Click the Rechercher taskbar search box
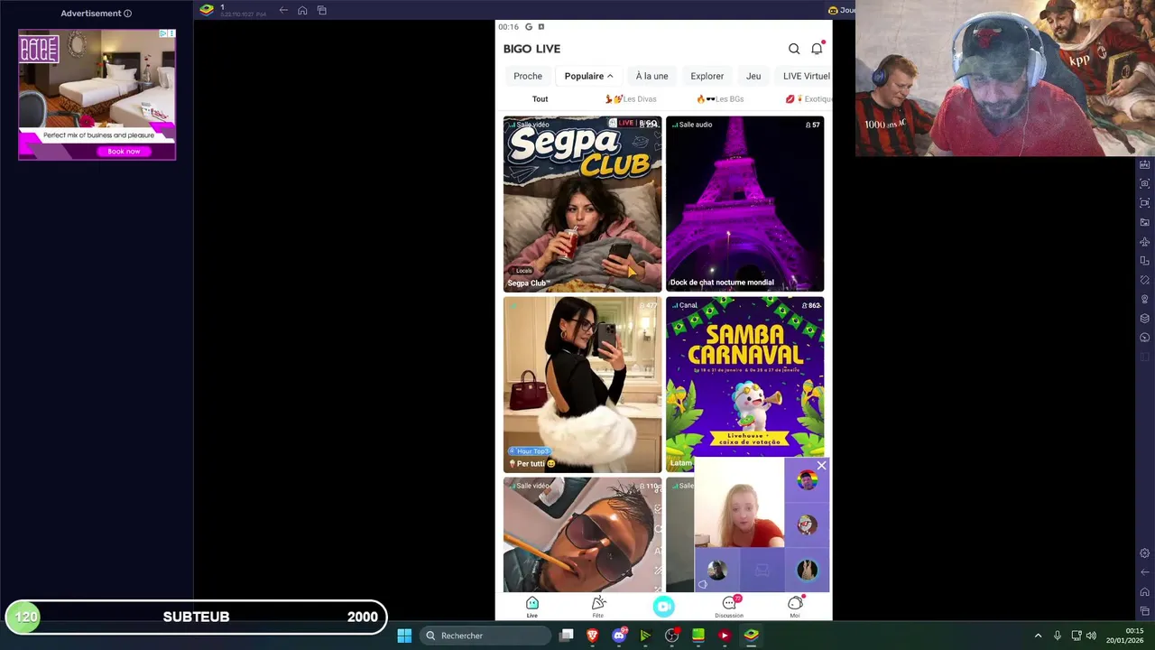This screenshot has height=650, width=1155. (487, 636)
